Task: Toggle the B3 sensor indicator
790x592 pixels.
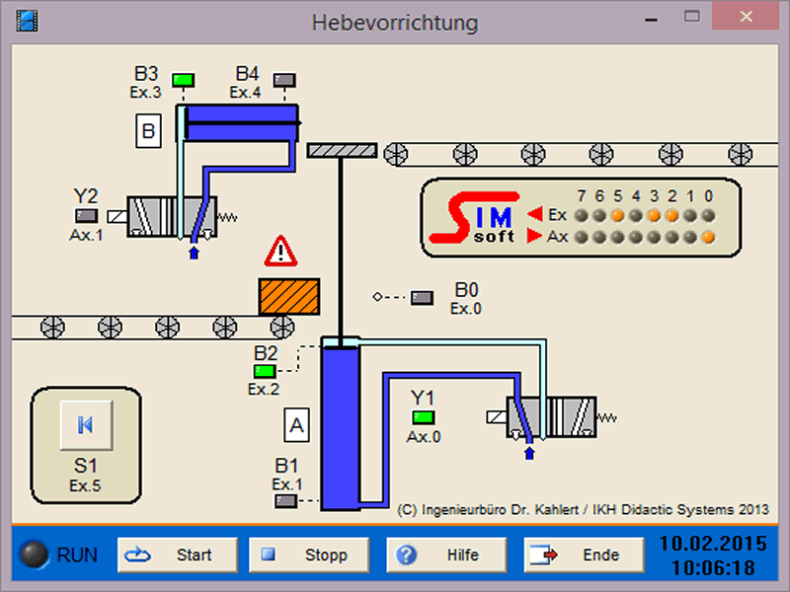Action: [x=183, y=79]
